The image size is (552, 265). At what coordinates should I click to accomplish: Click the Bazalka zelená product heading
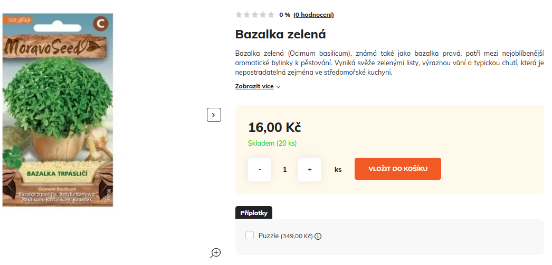[281, 34]
